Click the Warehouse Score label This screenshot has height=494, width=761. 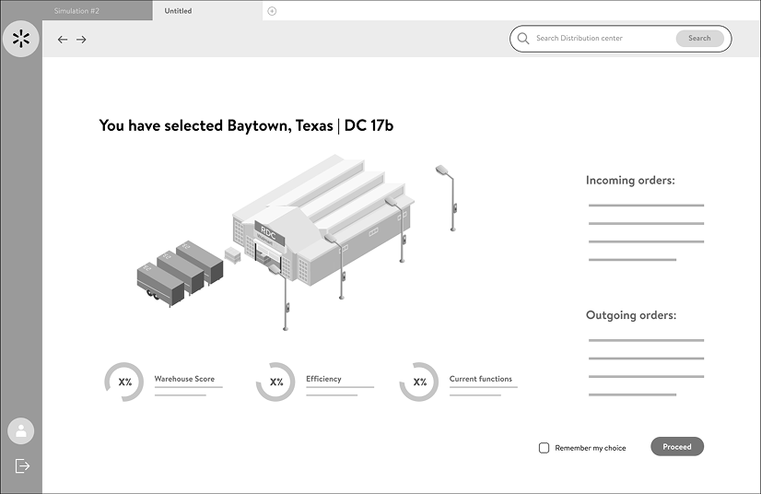[184, 379]
